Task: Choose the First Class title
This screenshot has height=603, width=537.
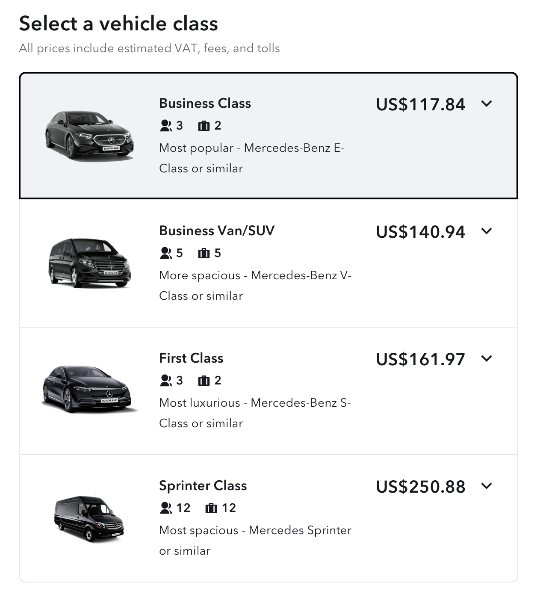Action: 191,358
